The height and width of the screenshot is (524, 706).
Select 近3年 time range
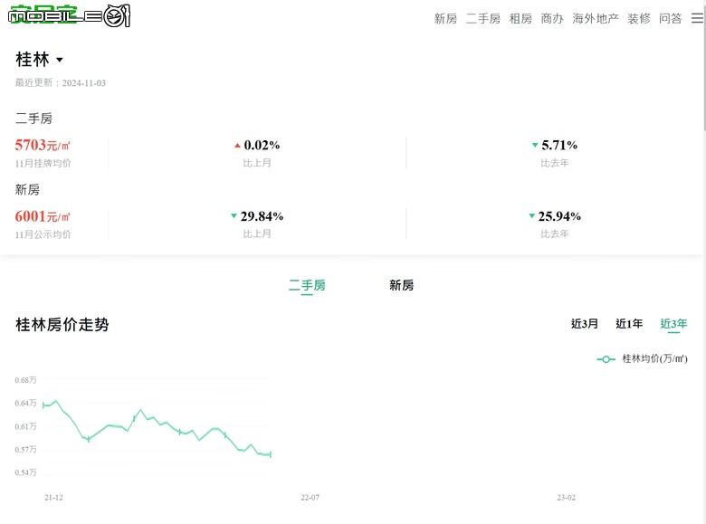[673, 324]
